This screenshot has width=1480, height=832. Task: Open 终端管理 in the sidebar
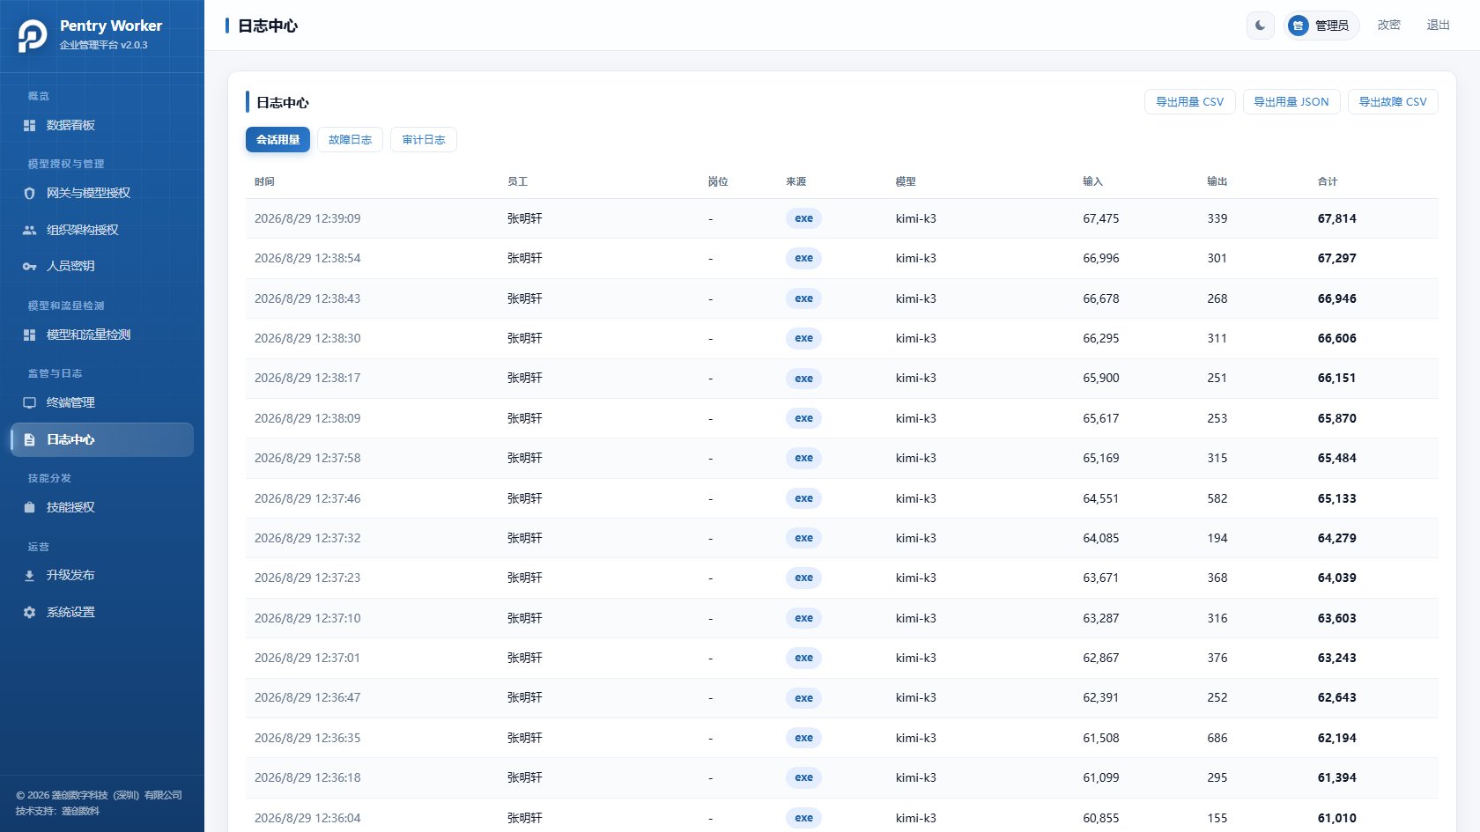click(102, 403)
